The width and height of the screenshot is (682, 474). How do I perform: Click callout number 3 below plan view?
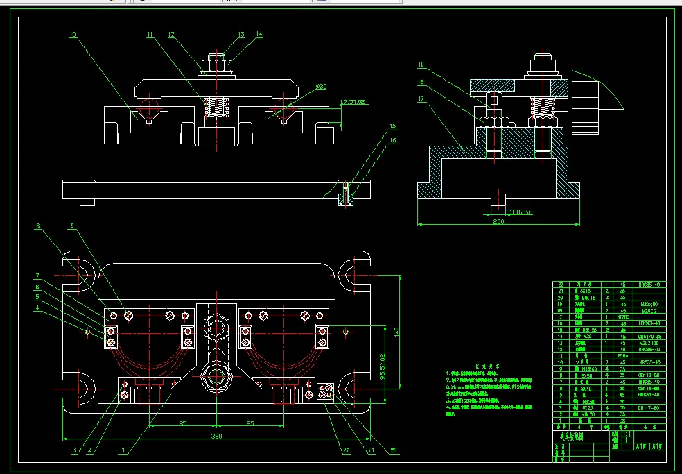pyautogui.click(x=74, y=450)
